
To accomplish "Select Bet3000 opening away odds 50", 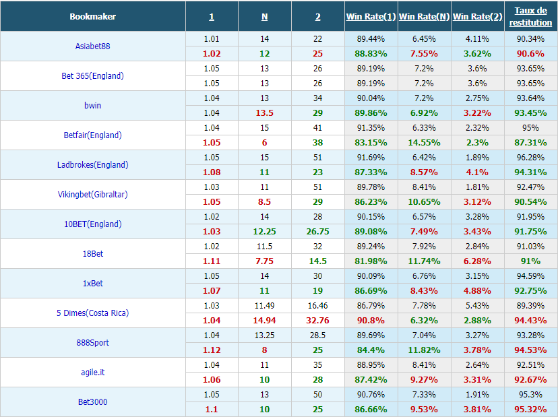I will [x=318, y=395].
